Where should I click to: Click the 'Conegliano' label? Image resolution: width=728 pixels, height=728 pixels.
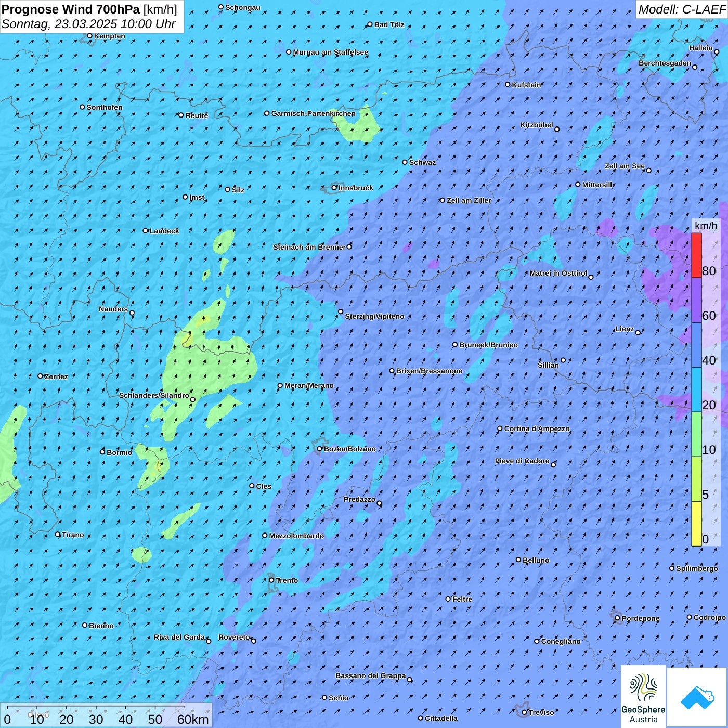pos(561,641)
